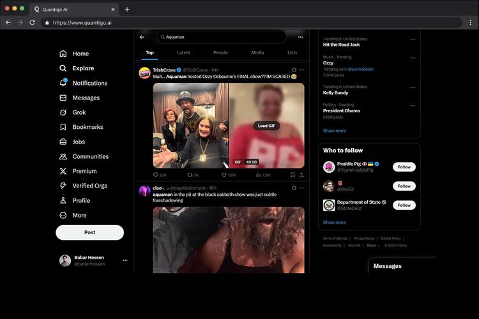Follow Department of State
The width and height of the screenshot is (479, 319).
[404, 205]
